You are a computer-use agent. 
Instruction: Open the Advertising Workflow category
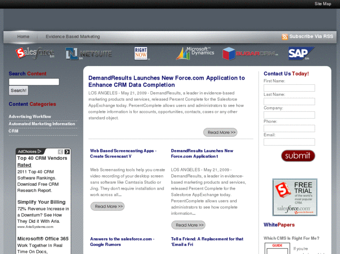click(x=30, y=117)
